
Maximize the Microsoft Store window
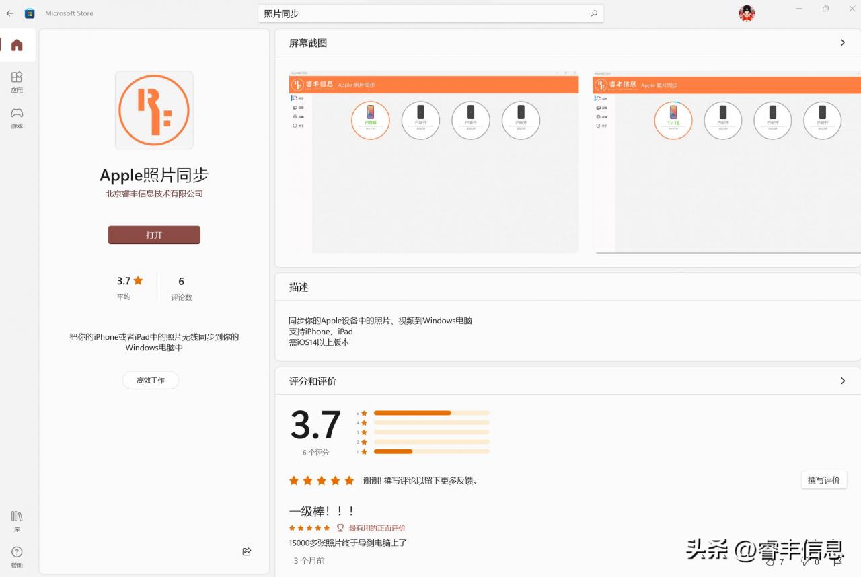[825, 9]
